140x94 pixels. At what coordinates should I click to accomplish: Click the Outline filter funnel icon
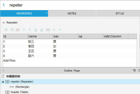click(134, 71)
